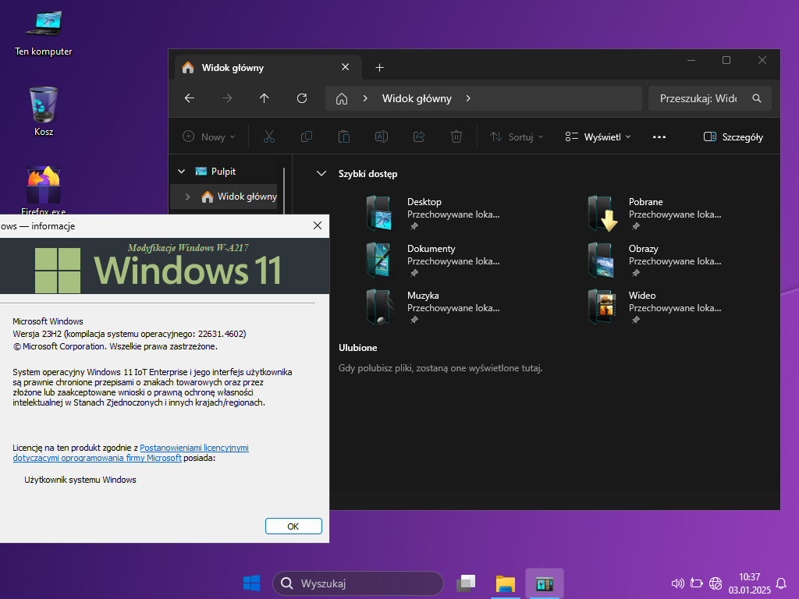The image size is (799, 599).
Task: Open Task View on the taskbar
Action: coord(467,583)
